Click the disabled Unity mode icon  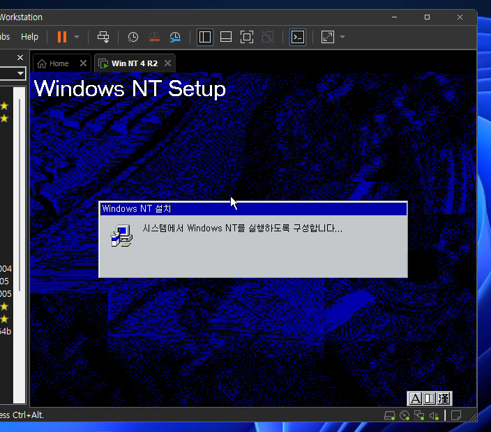tap(268, 37)
